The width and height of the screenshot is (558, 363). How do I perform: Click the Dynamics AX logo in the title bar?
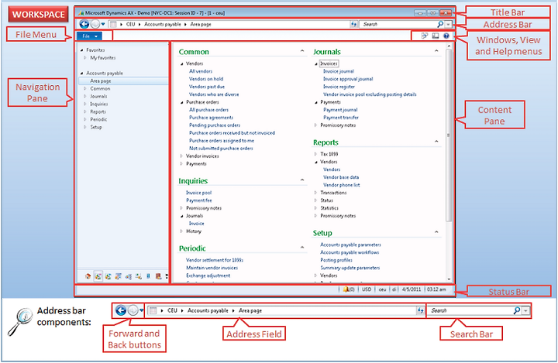tap(81, 13)
